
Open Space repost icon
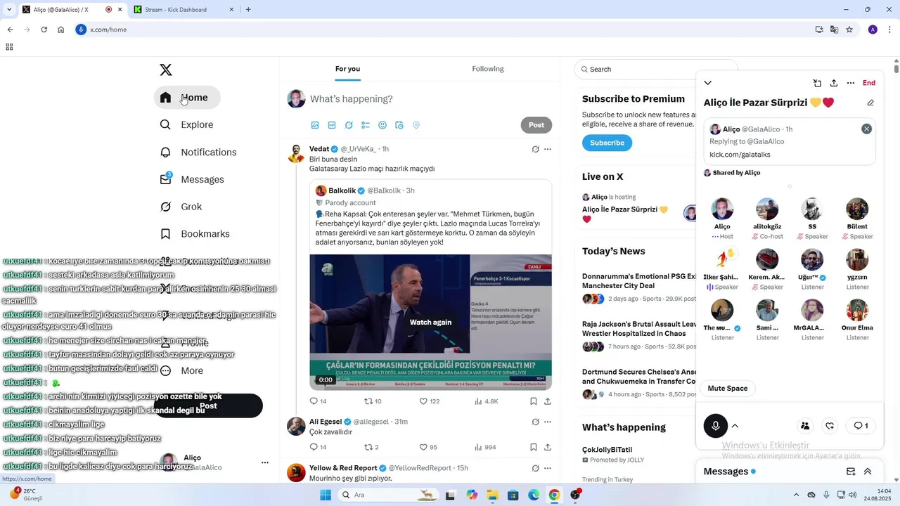coord(830,426)
